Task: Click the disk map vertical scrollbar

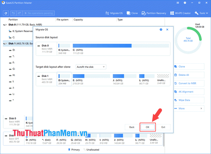Action: 164,139
